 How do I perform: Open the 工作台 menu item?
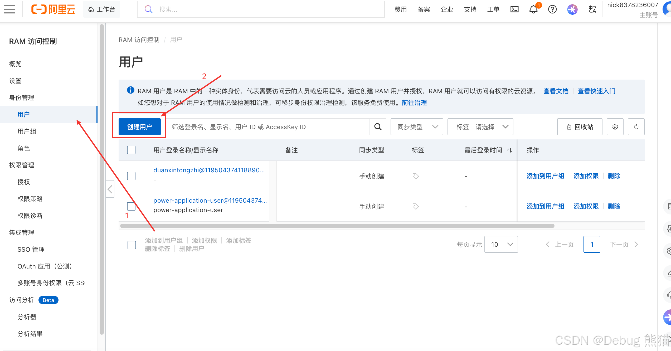(x=101, y=9)
